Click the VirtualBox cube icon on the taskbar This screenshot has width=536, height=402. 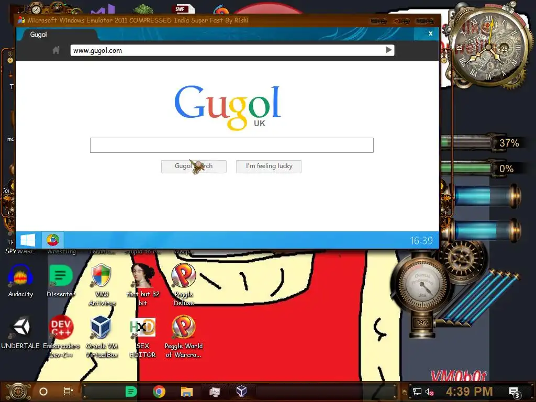tap(242, 392)
